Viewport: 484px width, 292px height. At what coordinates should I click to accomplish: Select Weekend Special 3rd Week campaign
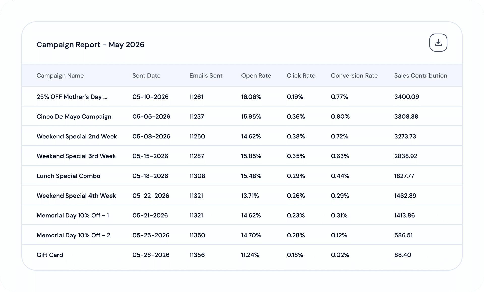coord(242,156)
